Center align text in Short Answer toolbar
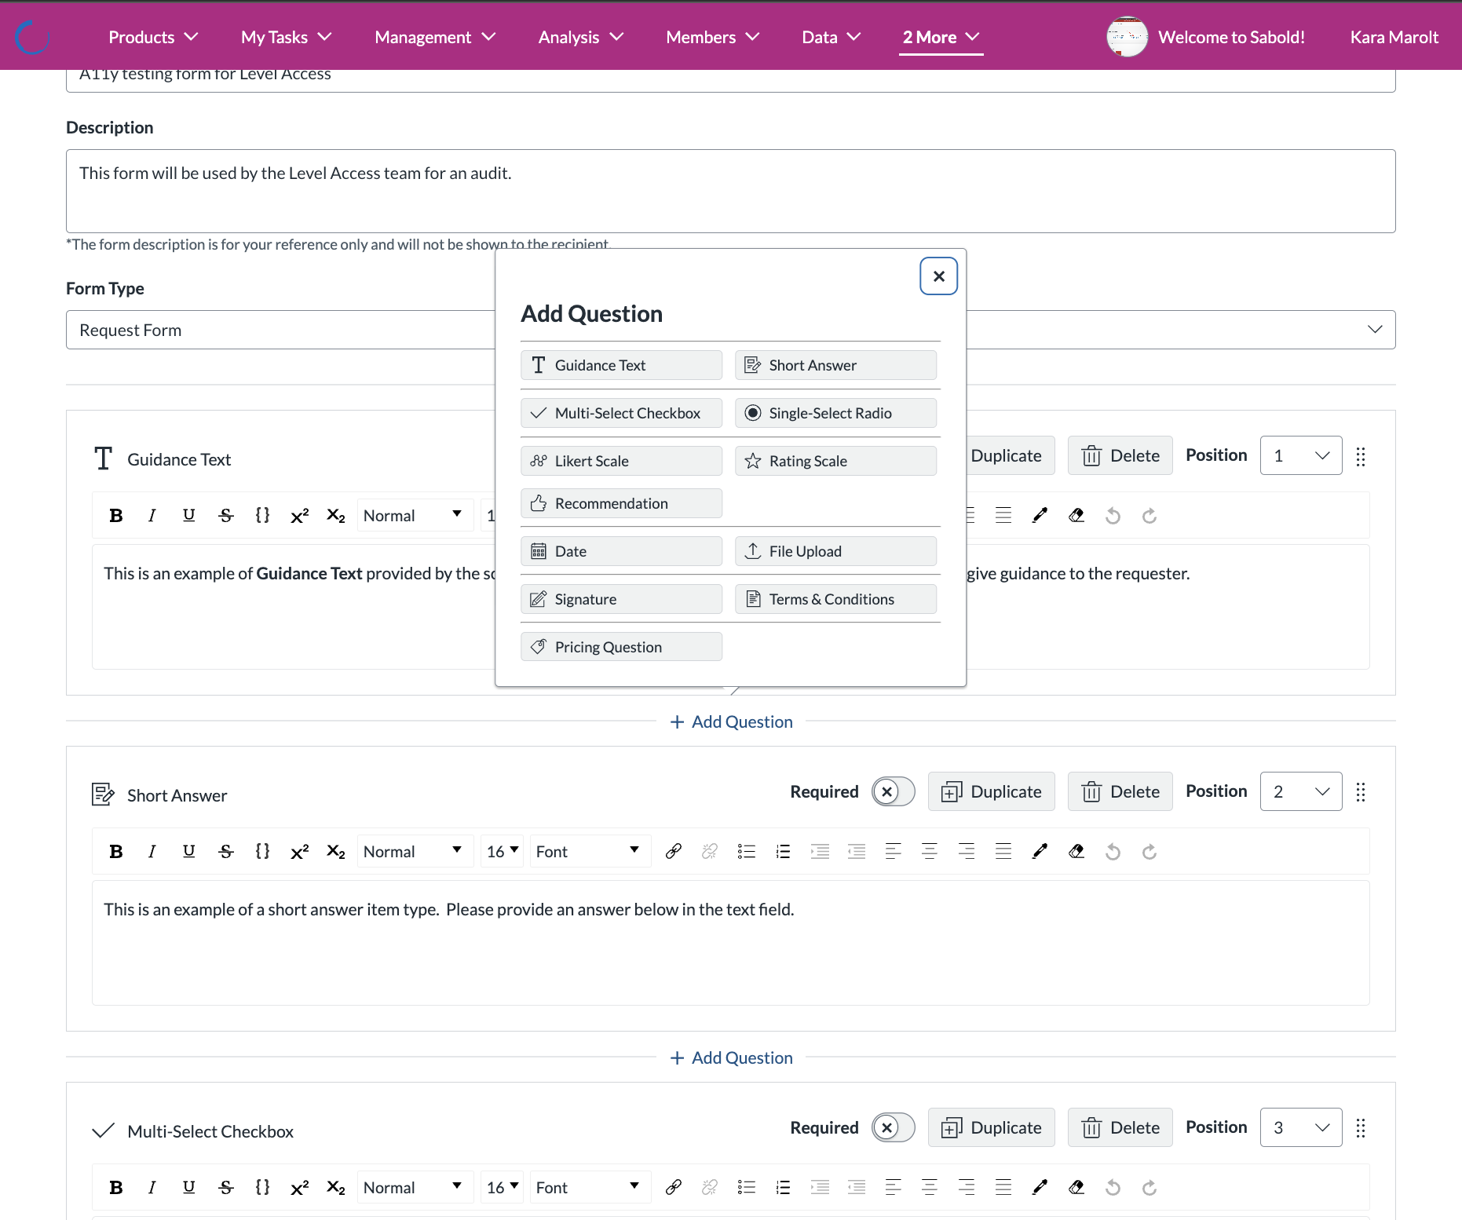Viewport: 1462px width, 1220px height. tap(930, 852)
